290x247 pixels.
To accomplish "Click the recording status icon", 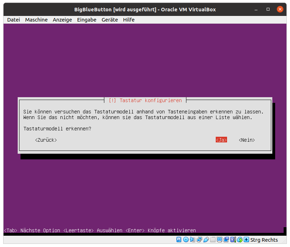I will pyautogui.click(x=226, y=240).
